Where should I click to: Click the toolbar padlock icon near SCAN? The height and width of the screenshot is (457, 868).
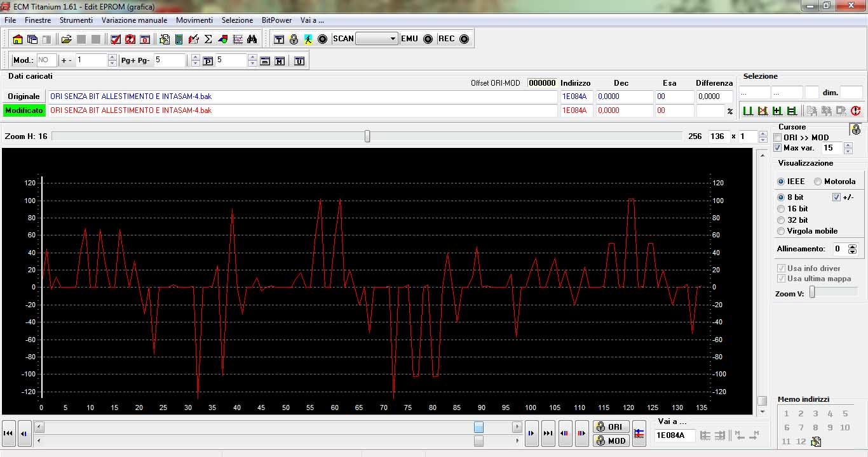(x=294, y=39)
